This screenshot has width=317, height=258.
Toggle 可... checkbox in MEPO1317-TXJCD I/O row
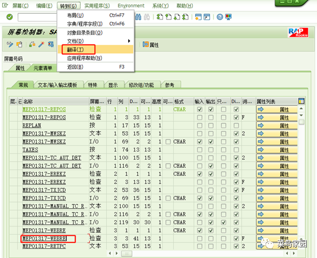click(x=168, y=198)
